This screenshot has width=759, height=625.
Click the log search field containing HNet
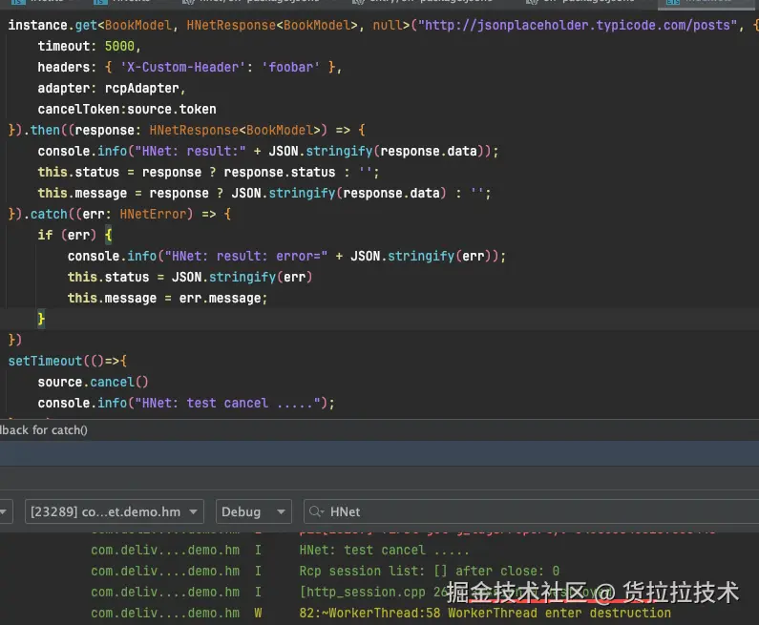click(x=531, y=511)
